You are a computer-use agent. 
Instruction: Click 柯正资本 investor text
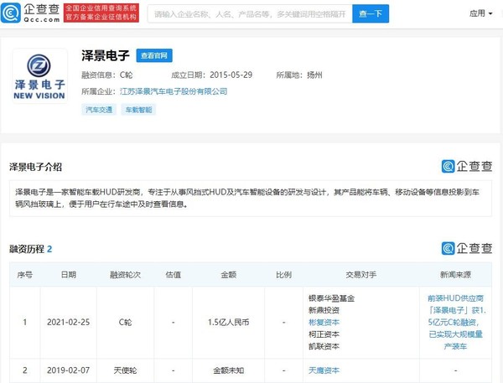(x=324, y=334)
